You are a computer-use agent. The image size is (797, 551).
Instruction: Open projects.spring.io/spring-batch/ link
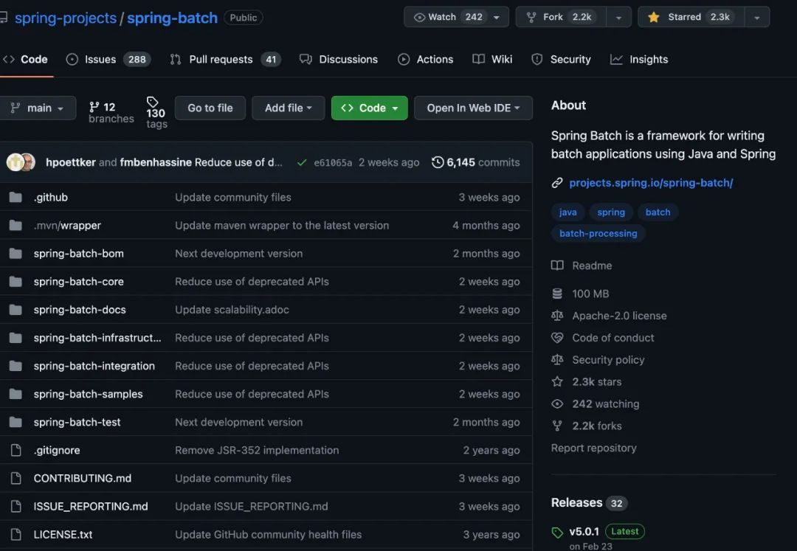tap(651, 183)
